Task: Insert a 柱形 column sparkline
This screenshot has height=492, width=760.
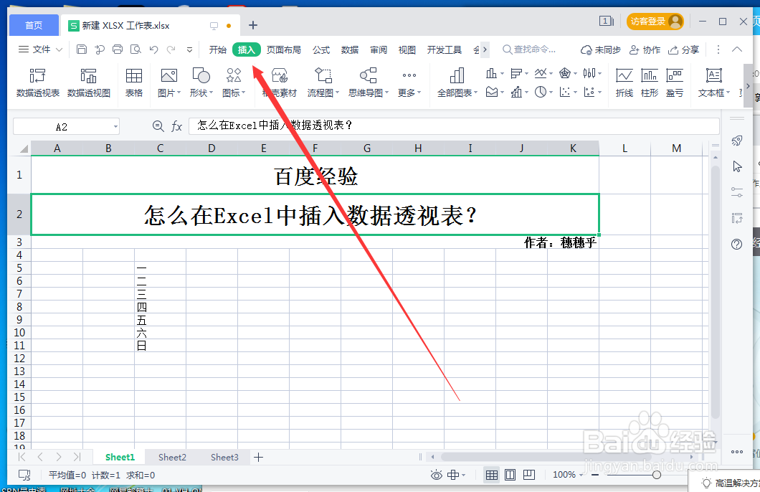Action: pos(649,81)
